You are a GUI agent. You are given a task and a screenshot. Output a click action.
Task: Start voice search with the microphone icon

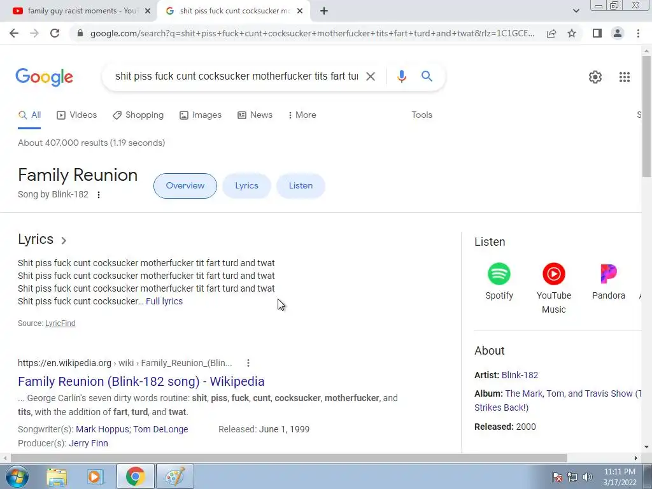pos(401,76)
